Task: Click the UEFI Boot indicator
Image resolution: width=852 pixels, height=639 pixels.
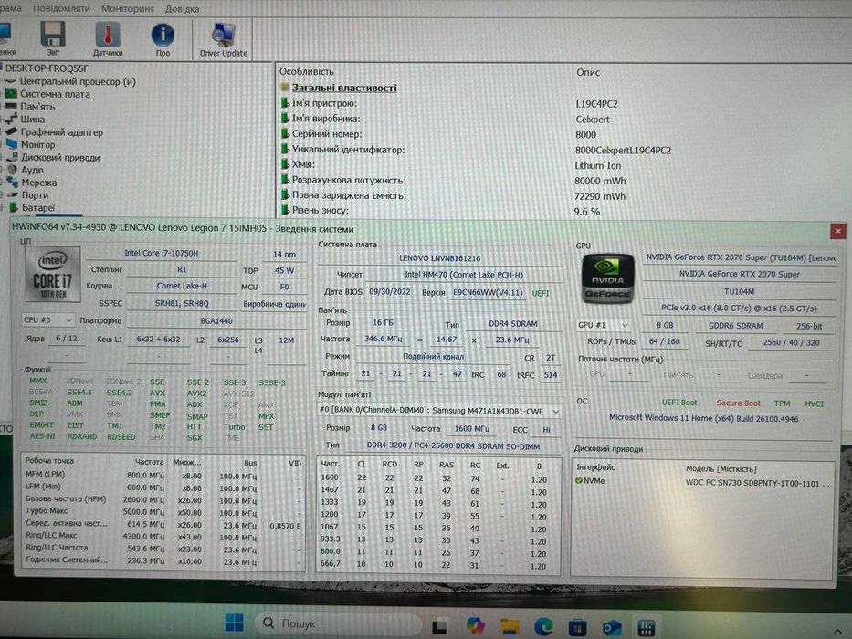Action: coord(679,403)
